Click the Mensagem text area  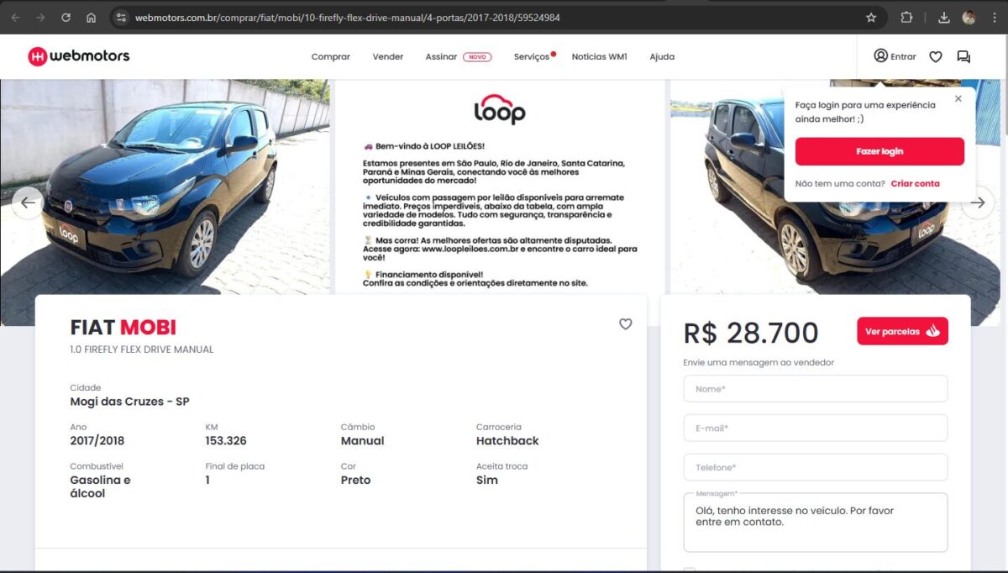click(816, 523)
